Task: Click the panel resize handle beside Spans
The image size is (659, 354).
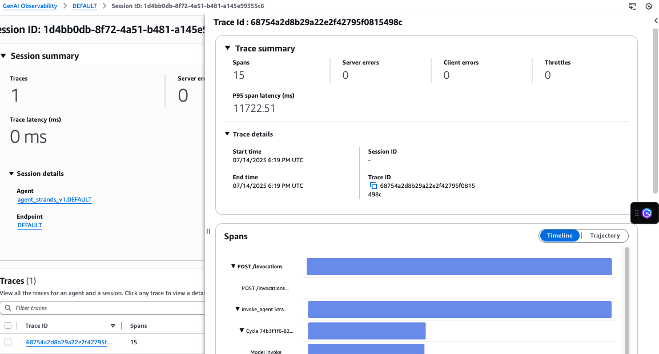Action: pyautogui.click(x=208, y=231)
